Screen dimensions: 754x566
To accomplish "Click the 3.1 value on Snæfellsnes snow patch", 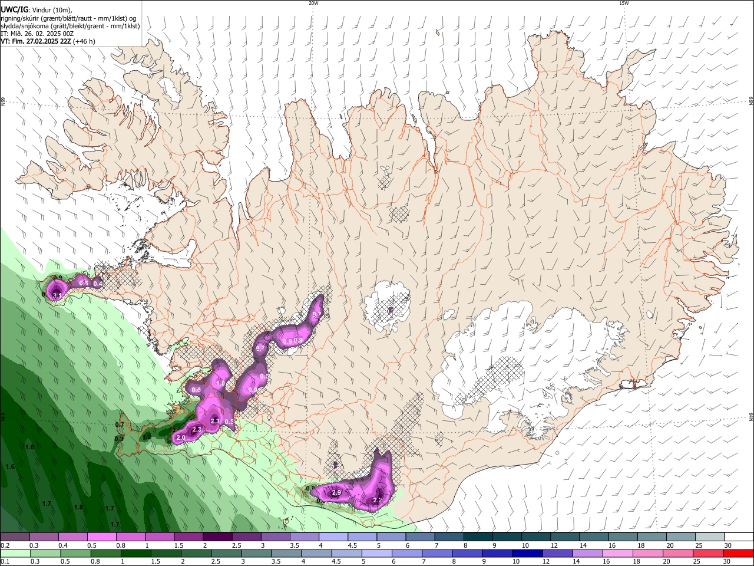I will click(57, 294).
